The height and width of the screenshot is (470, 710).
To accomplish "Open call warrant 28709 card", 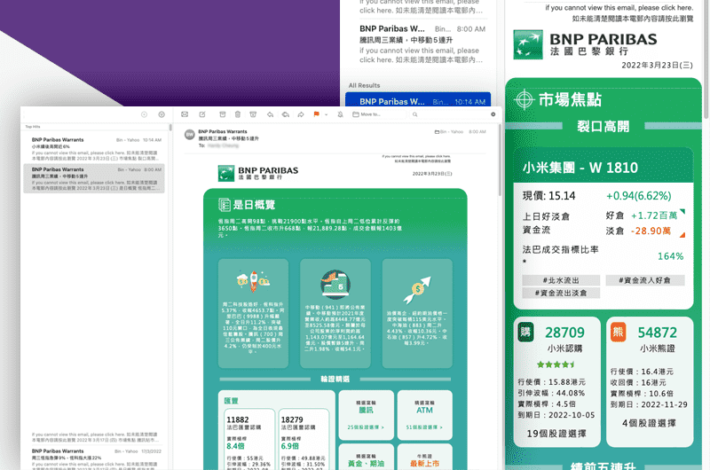I will point(557,382).
